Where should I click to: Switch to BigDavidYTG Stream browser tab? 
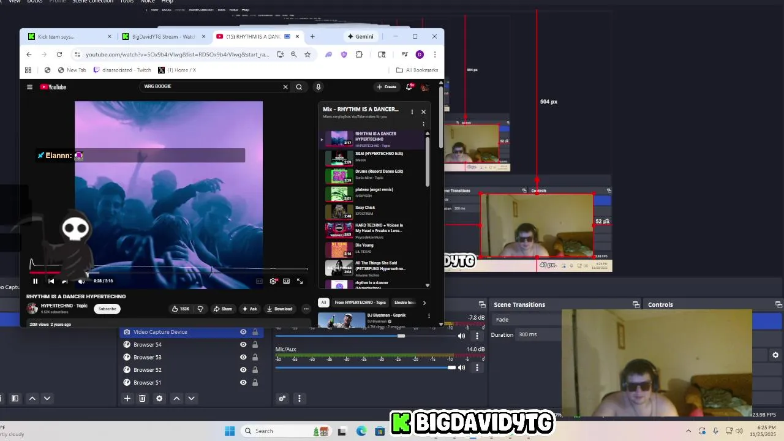point(163,37)
